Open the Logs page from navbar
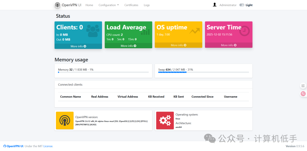This screenshot has width=307, height=151. pyautogui.click(x=147, y=5)
